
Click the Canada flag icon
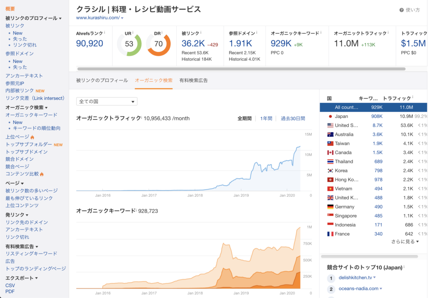(x=330, y=152)
